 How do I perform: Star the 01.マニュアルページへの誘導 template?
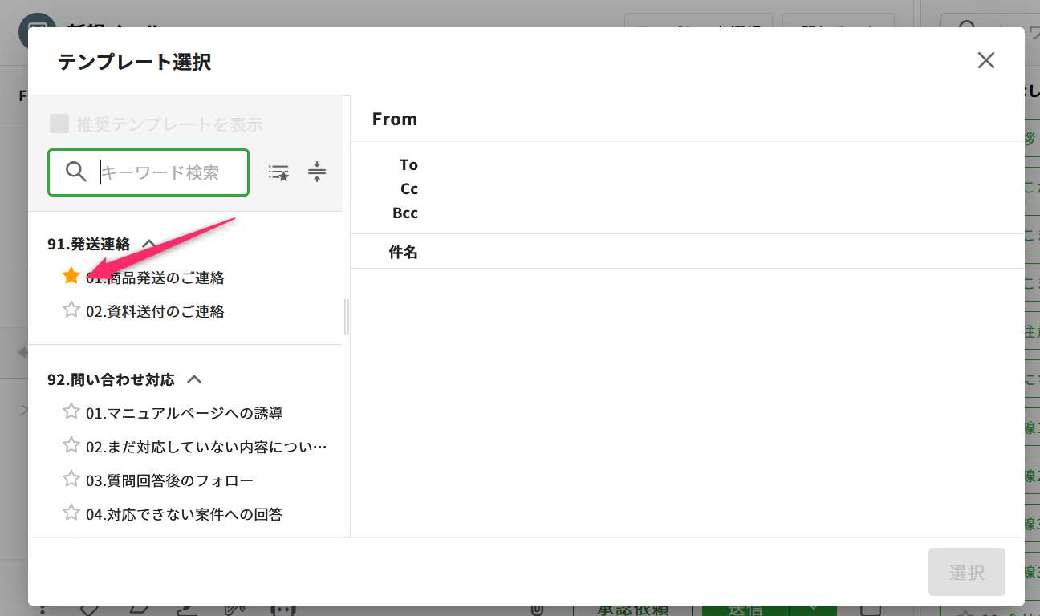71,411
